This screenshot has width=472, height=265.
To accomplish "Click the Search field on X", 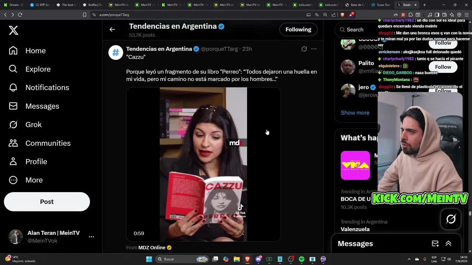I will (356, 29).
